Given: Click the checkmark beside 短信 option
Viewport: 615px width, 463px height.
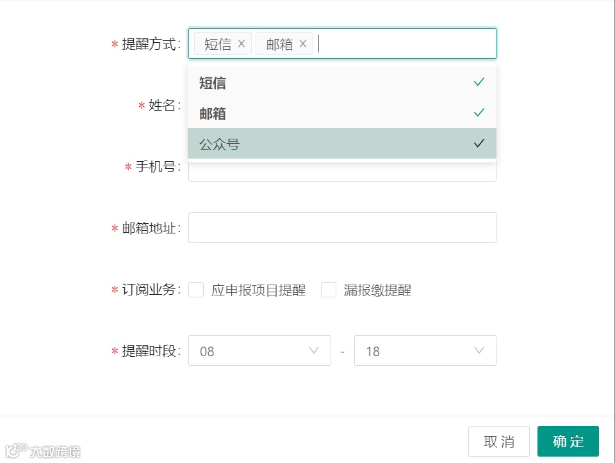Looking at the screenshot, I should tap(479, 82).
